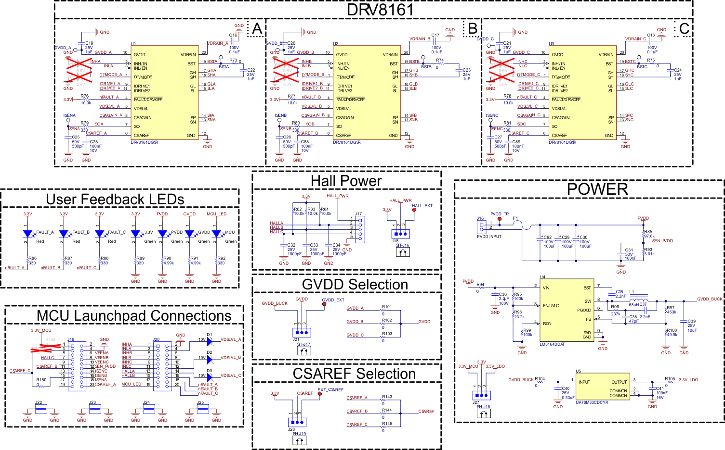Screen dimensions: 725x450
Task: Click the FAULT_B red LED symbol
Action: pyautogui.click(x=64, y=234)
